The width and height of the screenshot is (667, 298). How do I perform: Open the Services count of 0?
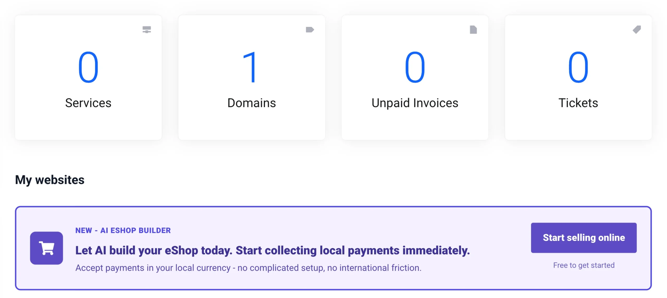pos(88,67)
